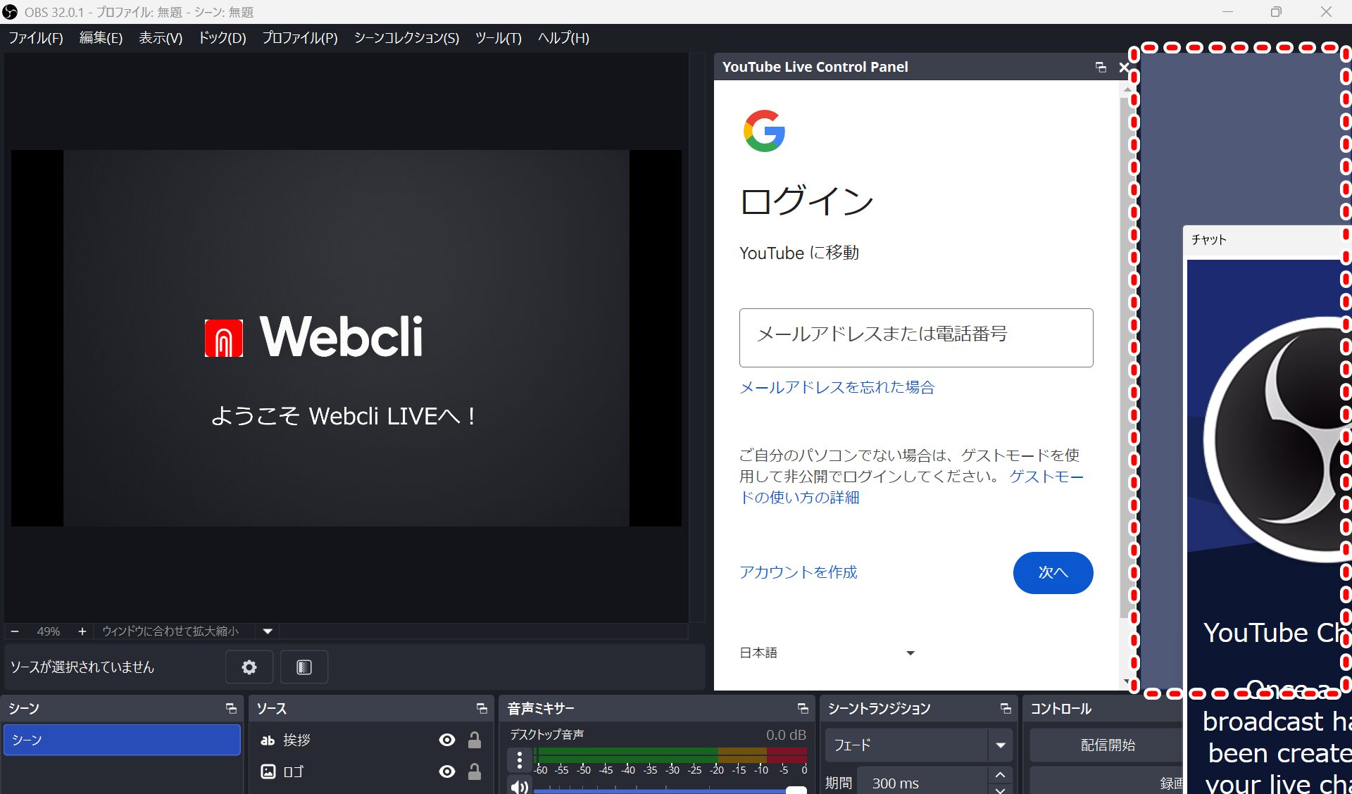Open the ドック(D) menu
This screenshot has height=794, width=1352.
click(222, 38)
